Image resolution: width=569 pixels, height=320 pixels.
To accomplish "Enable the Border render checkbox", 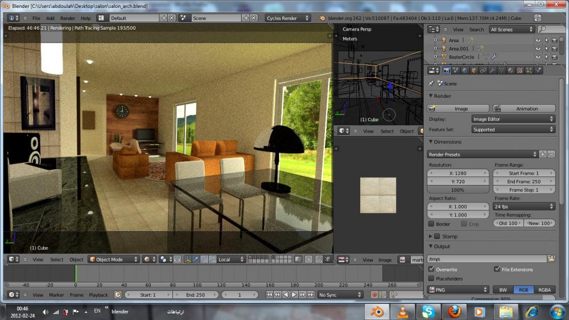I will (431, 224).
